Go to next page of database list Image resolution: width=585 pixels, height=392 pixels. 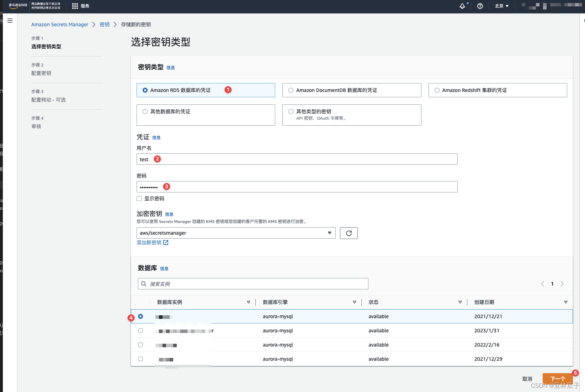562,284
